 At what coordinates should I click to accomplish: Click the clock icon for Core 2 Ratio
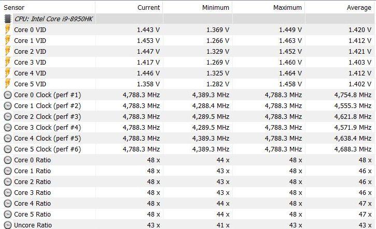pyautogui.click(x=8, y=181)
